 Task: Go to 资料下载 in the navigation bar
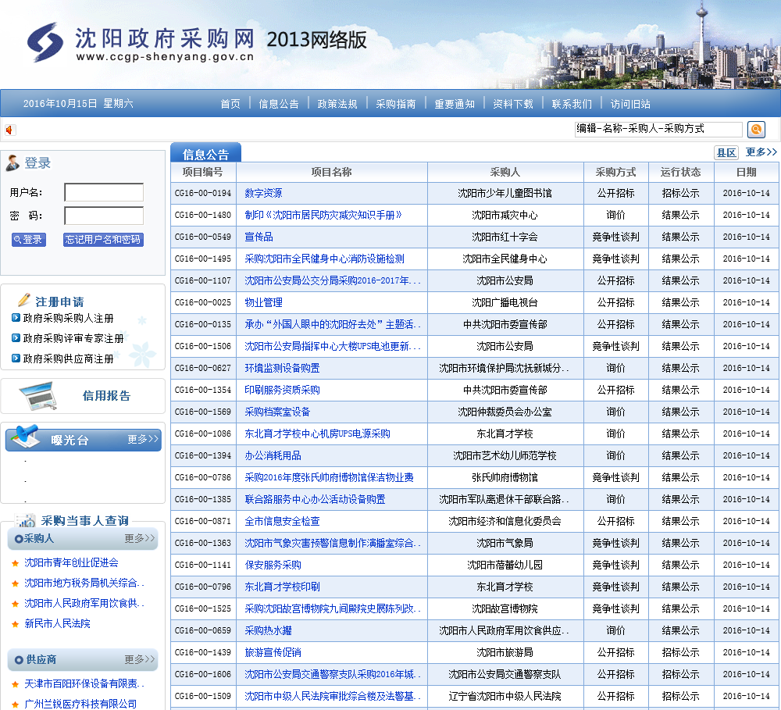pyautogui.click(x=513, y=104)
